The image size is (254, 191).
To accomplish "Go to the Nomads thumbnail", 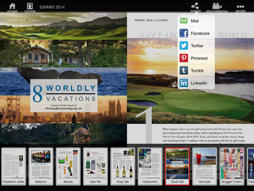I will 204,167.
